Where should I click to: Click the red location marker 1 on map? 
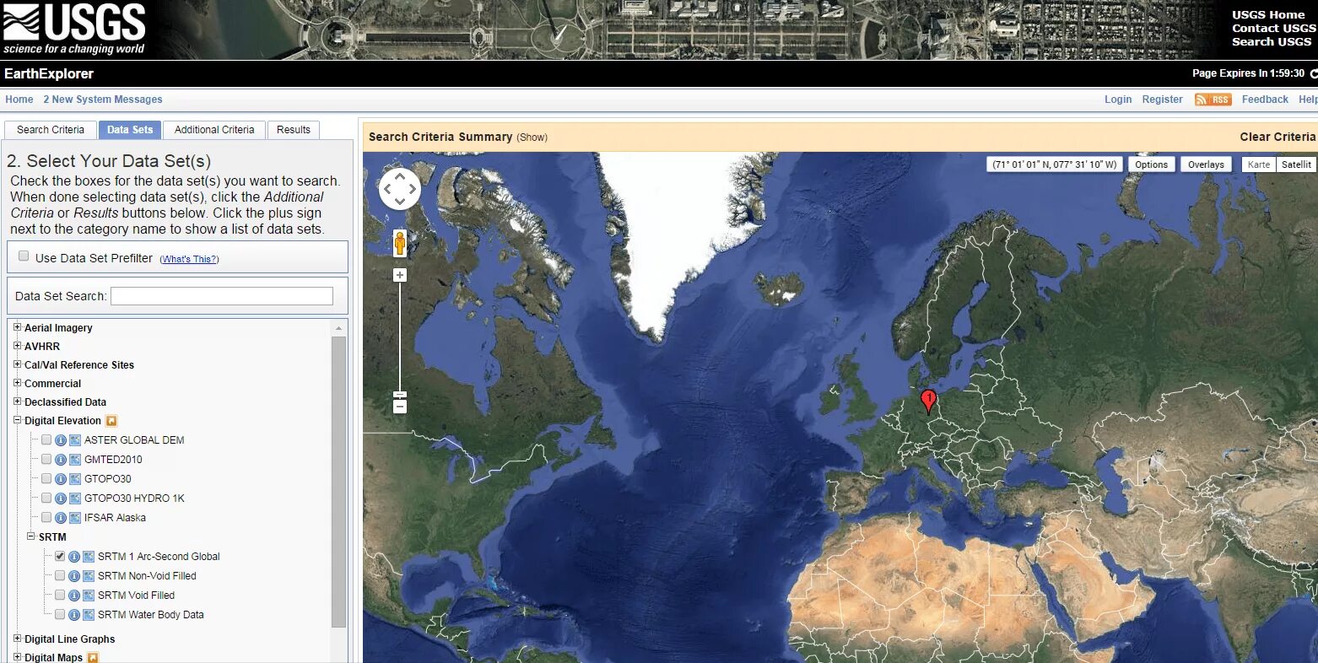pyautogui.click(x=928, y=402)
